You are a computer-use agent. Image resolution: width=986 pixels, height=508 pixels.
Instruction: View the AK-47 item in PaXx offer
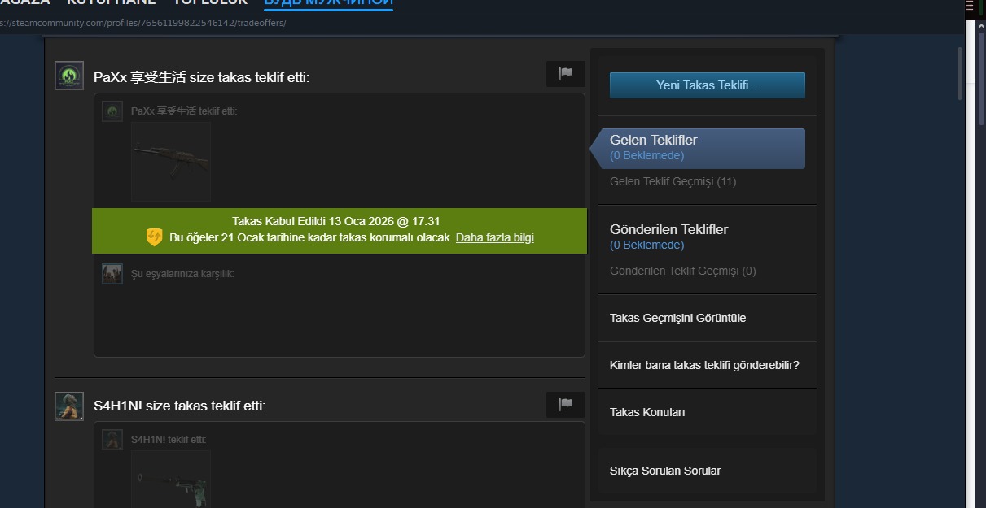click(x=171, y=162)
